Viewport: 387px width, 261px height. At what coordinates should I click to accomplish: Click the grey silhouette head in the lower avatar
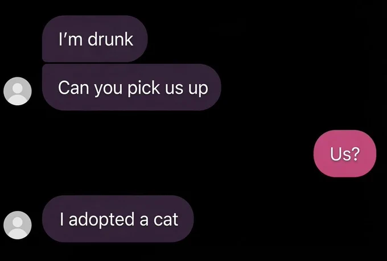tap(18, 222)
